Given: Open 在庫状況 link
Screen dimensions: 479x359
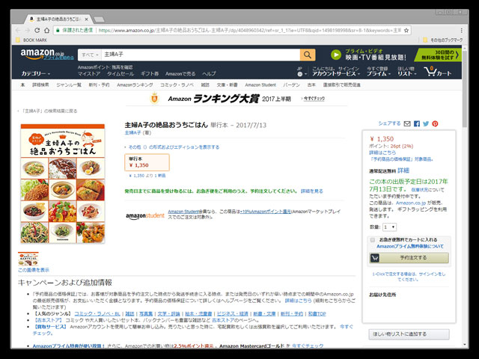Looking at the screenshot, I should tap(421, 190).
